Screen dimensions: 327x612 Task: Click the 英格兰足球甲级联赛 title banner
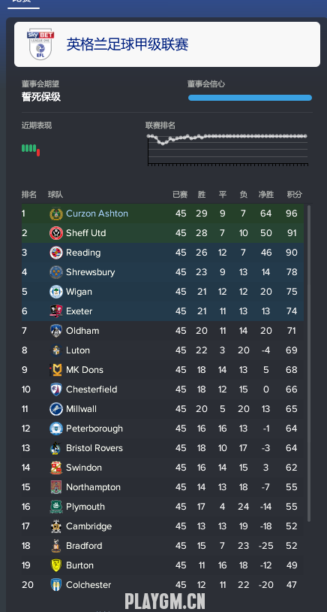coord(167,44)
